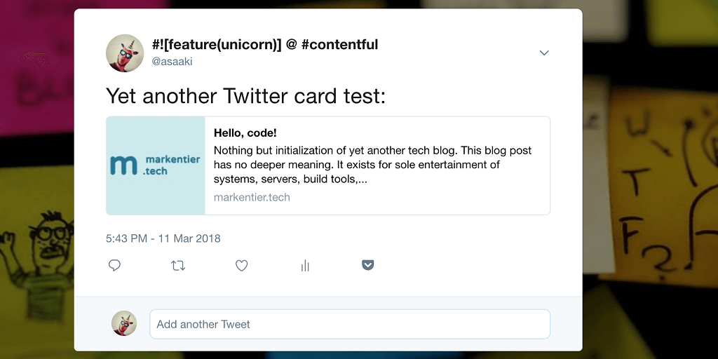Open the "Hello, code!" card title

(245, 133)
